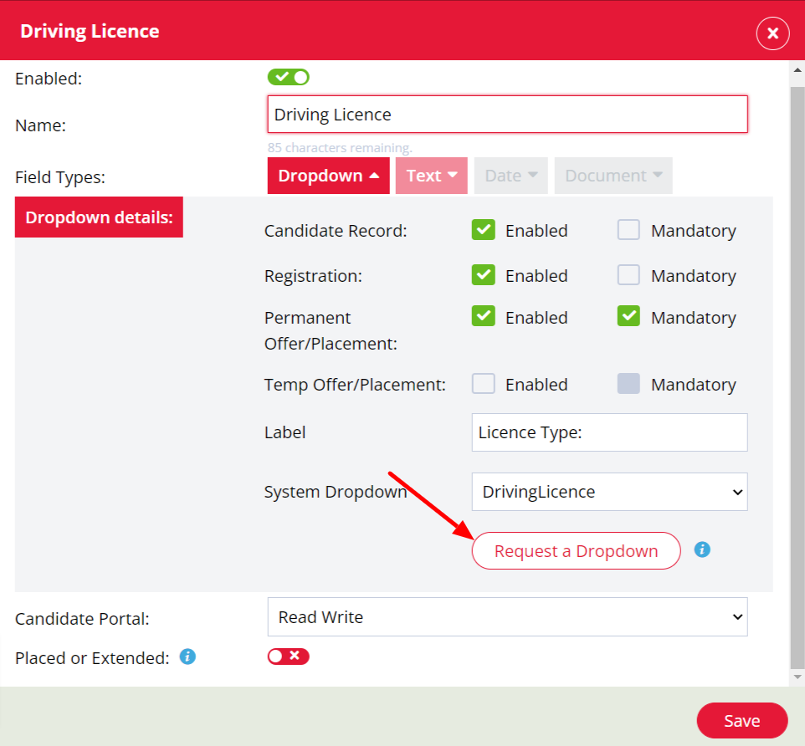Close the Driving Licence dialog
The width and height of the screenshot is (805, 746).
772,33
